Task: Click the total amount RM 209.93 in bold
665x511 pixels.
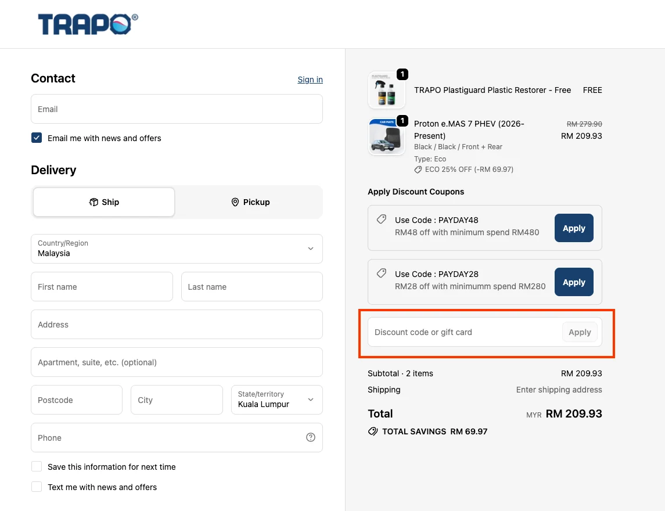Action: [574, 413]
